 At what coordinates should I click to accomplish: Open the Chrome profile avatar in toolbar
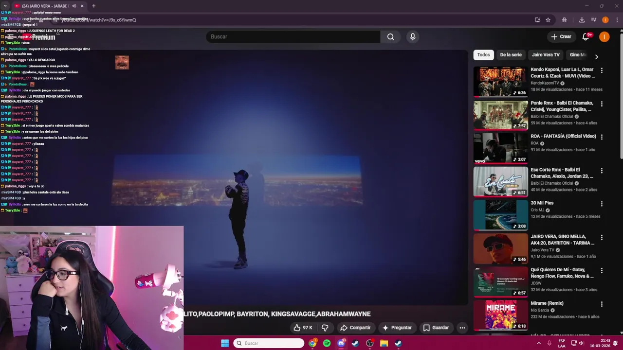tap(605, 20)
